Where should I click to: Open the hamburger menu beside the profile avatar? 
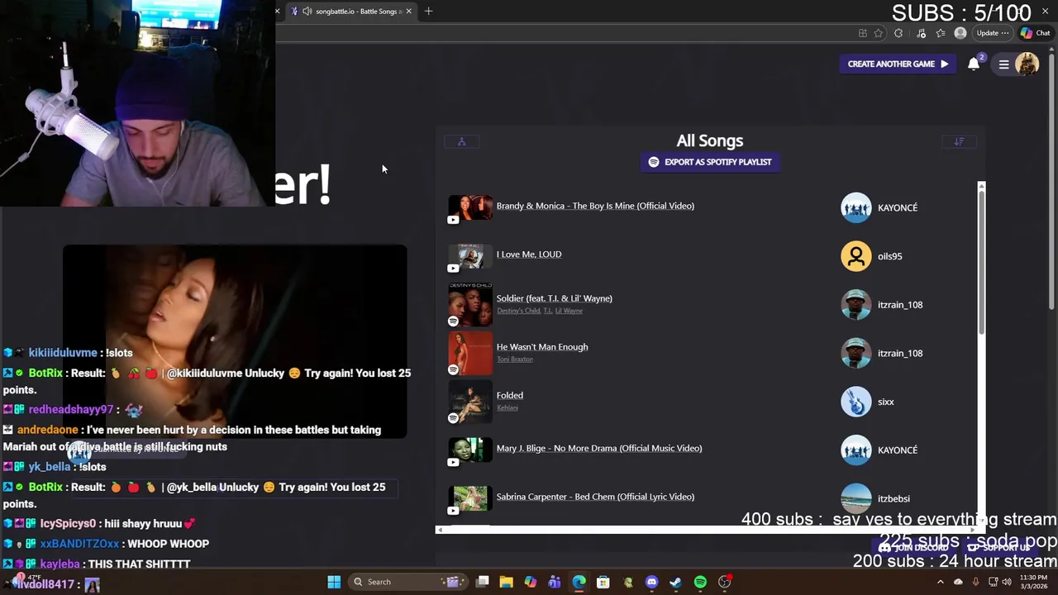point(1003,64)
